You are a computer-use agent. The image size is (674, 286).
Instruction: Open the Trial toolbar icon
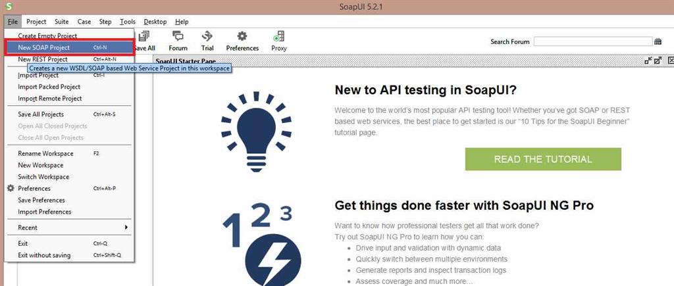(207, 39)
